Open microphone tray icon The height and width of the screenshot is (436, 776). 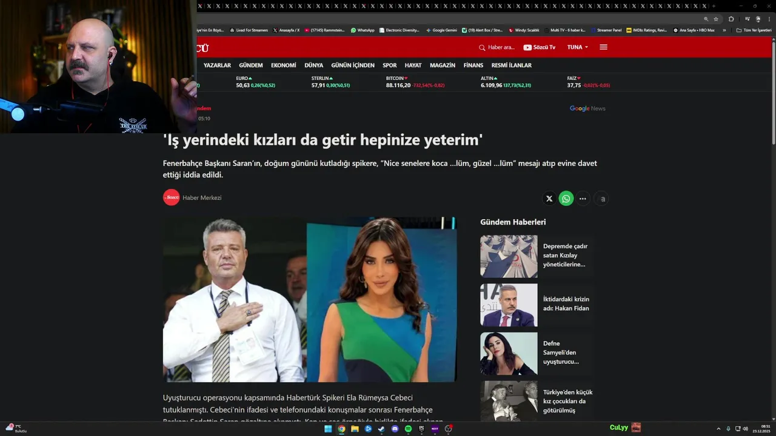[728, 429]
